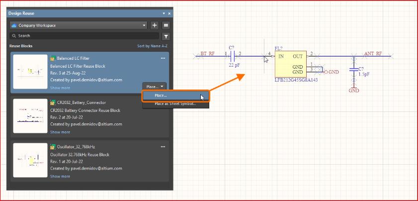Click the Balanced LC Filter title text
Image resolution: width=418 pixels, height=201 pixels.
click(73, 58)
